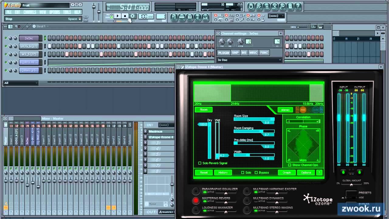Click the History button in Ozone
The image size is (389, 219).
click(x=223, y=172)
